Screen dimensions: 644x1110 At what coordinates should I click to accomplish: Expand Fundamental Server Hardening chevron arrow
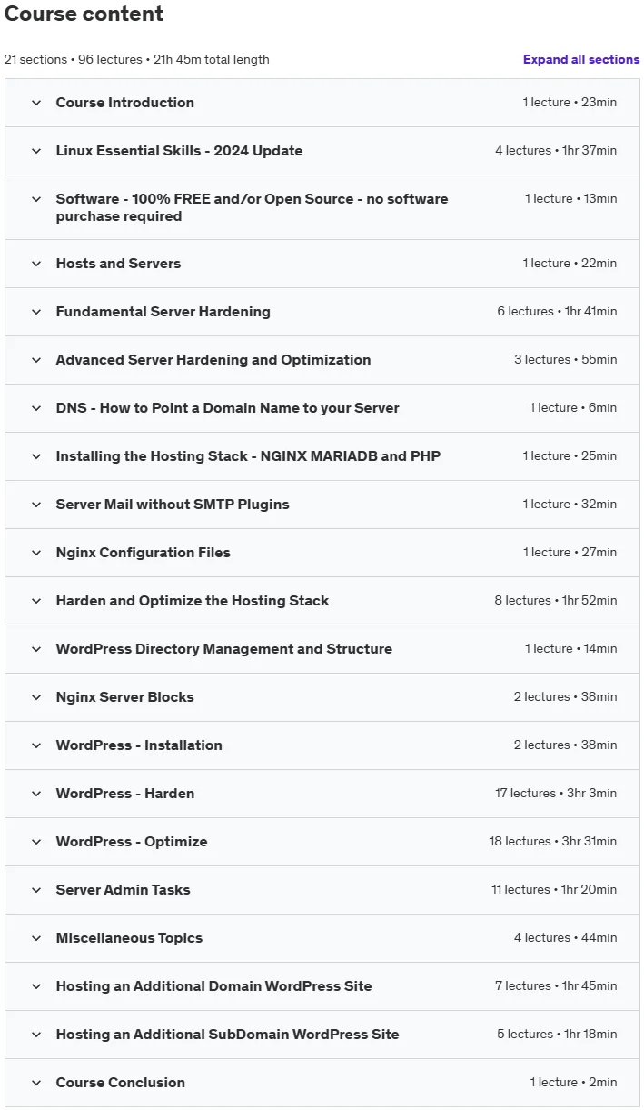pyautogui.click(x=36, y=312)
